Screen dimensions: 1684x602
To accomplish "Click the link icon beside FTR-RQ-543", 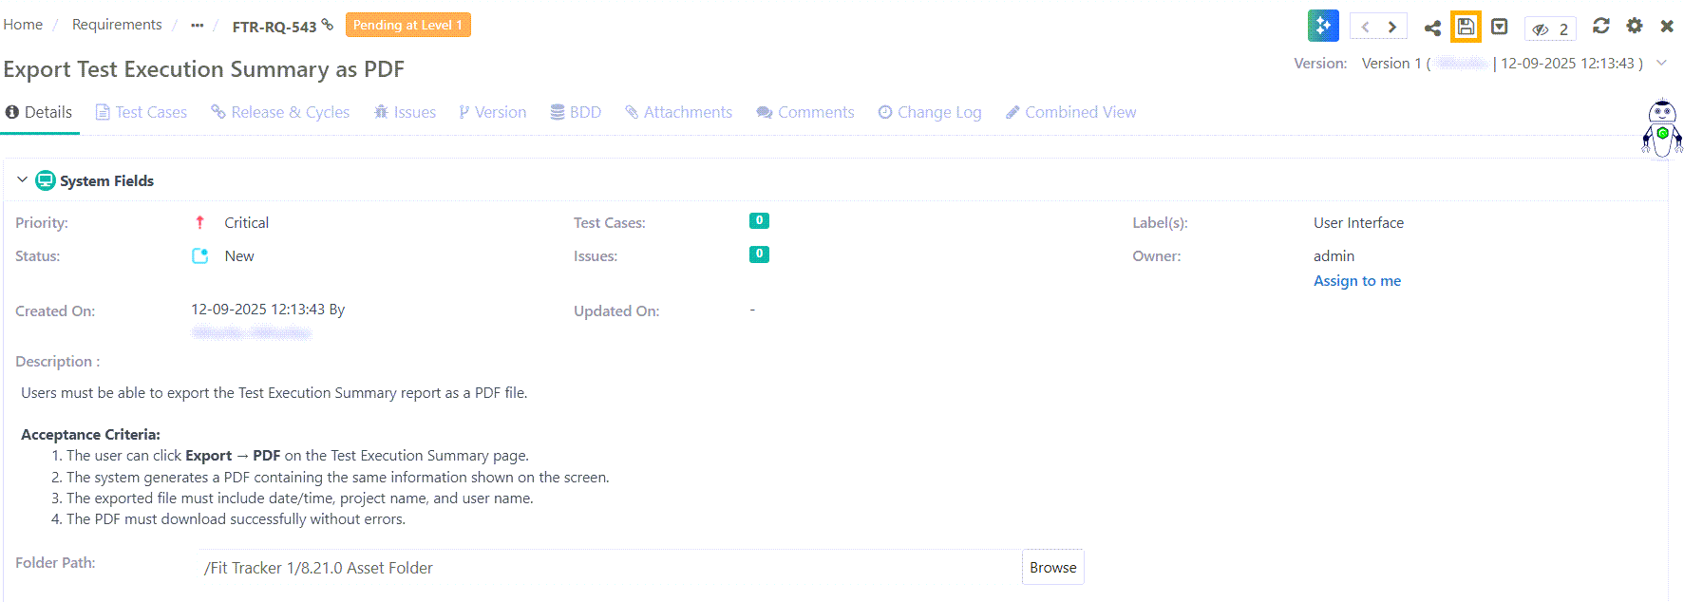I will (328, 25).
